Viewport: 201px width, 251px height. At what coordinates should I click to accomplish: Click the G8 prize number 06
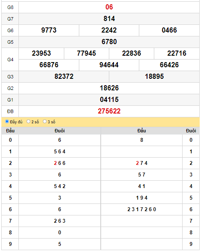click(109, 7)
